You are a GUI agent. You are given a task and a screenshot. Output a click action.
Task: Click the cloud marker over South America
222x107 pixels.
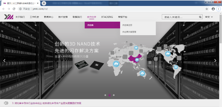[x=176, y=67]
